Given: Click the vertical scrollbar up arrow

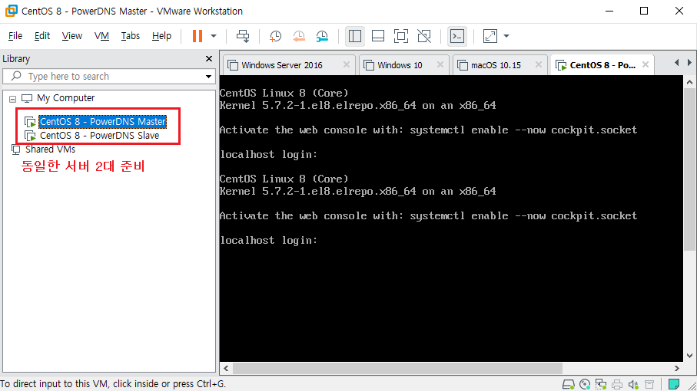Looking at the screenshot, I should click(x=689, y=82).
